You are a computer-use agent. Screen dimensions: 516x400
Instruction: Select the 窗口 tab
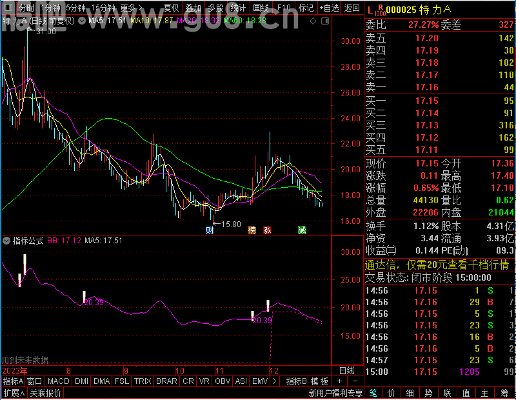35,381
